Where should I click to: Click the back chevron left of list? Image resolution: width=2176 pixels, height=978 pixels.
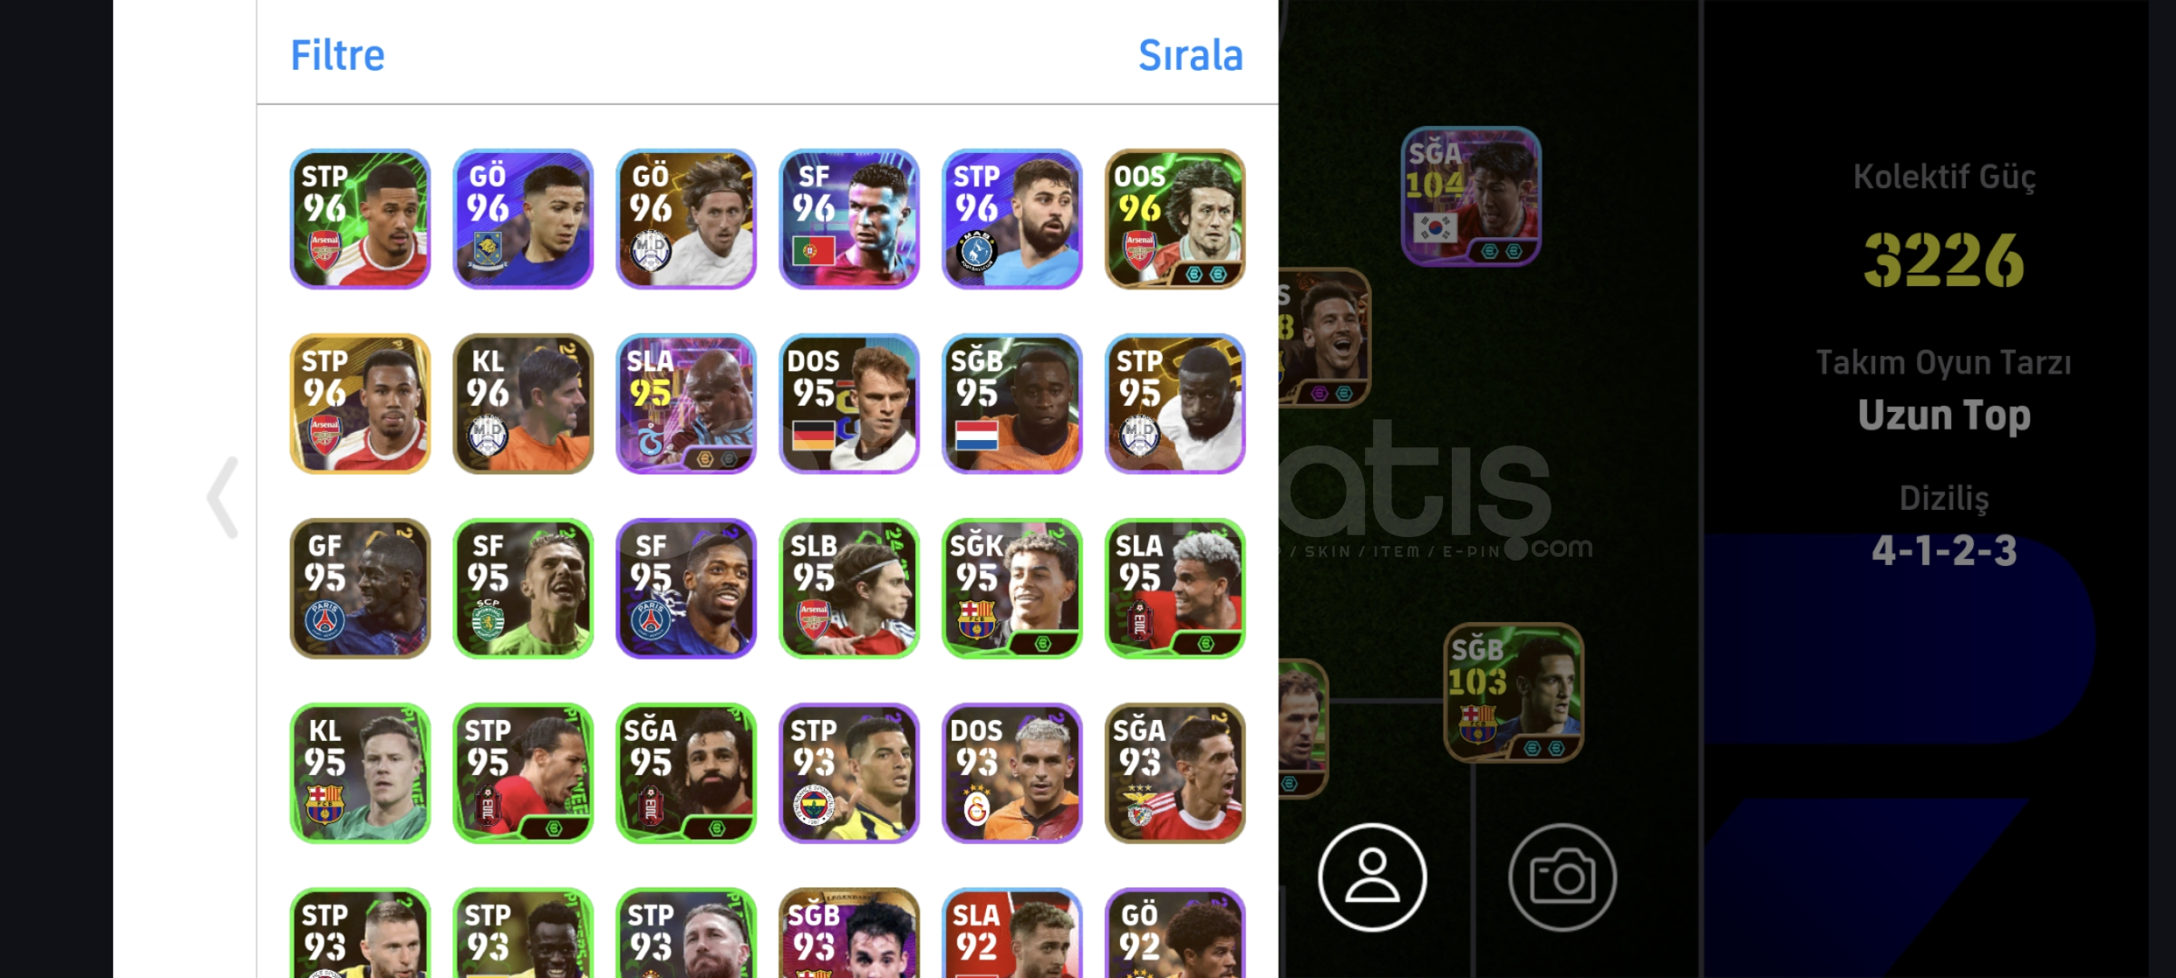[x=223, y=497]
